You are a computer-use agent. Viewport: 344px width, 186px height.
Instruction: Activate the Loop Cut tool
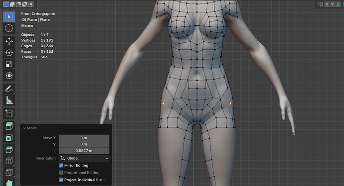(9, 161)
